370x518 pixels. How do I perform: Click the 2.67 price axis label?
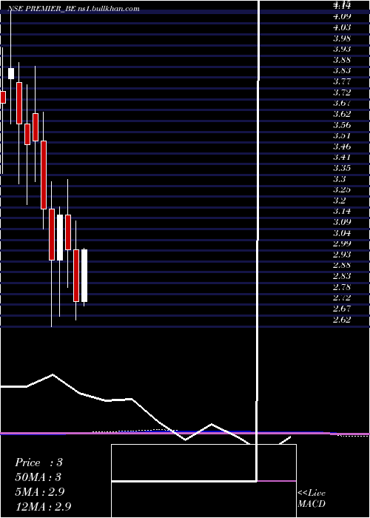pos(342,309)
